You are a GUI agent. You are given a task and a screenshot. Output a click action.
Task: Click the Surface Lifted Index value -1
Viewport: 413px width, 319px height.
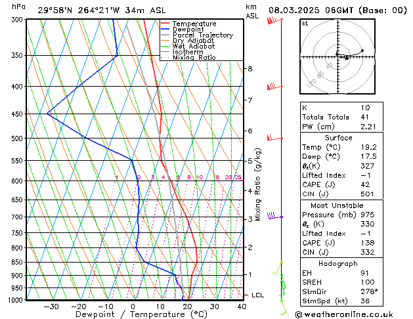[366, 175]
